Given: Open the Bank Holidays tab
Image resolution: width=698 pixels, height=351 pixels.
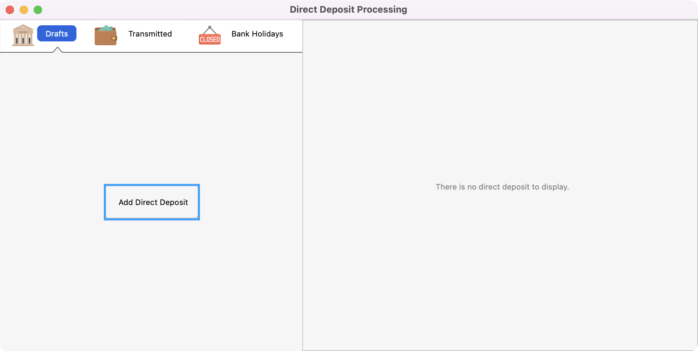Looking at the screenshot, I should pyautogui.click(x=257, y=34).
